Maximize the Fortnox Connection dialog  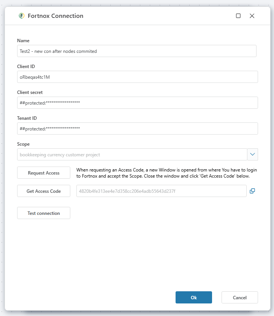(238, 16)
